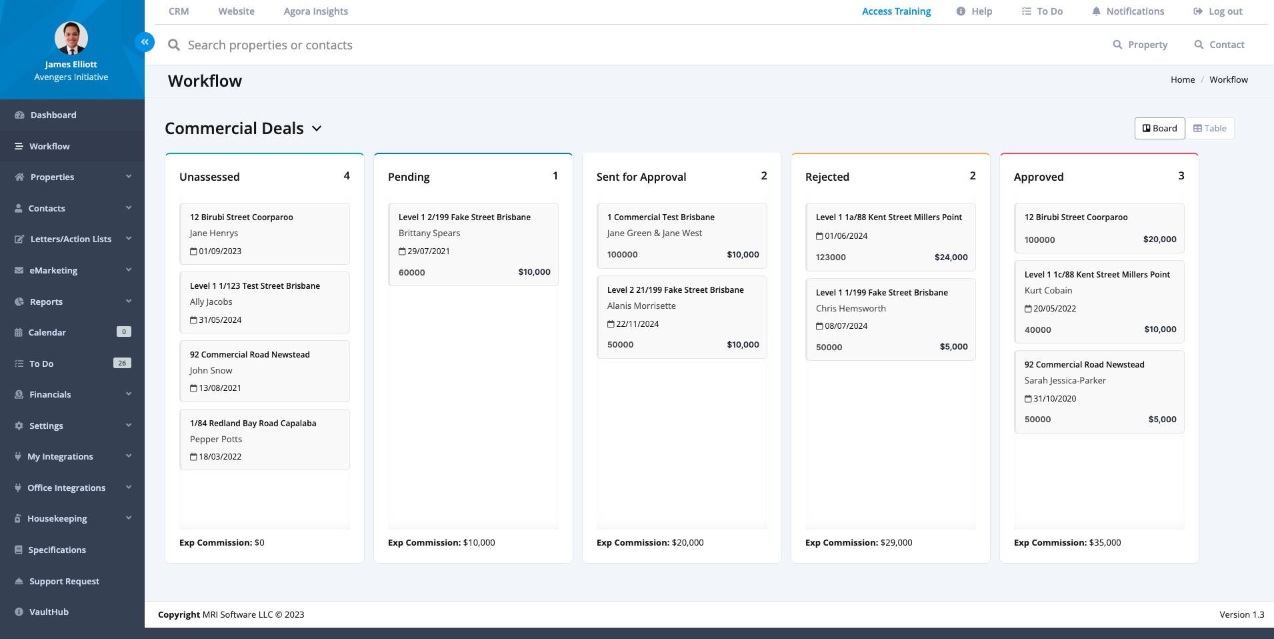Click the My Integrations plug icon
The height and width of the screenshot is (639, 1274).
point(18,456)
